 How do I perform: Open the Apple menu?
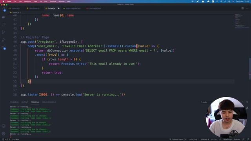click(4, 2)
